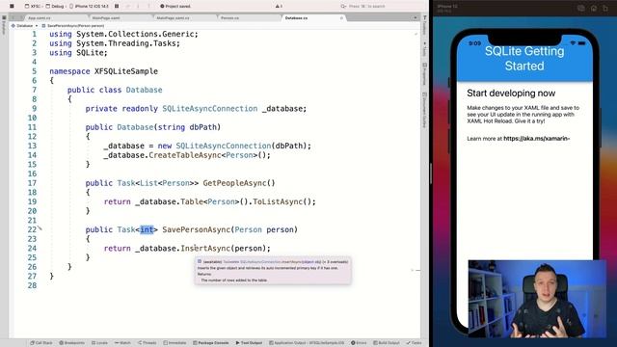Viewport: 617px width, 347px height.
Task: Click line number 28 in the gutter
Action: pyautogui.click(x=32, y=285)
